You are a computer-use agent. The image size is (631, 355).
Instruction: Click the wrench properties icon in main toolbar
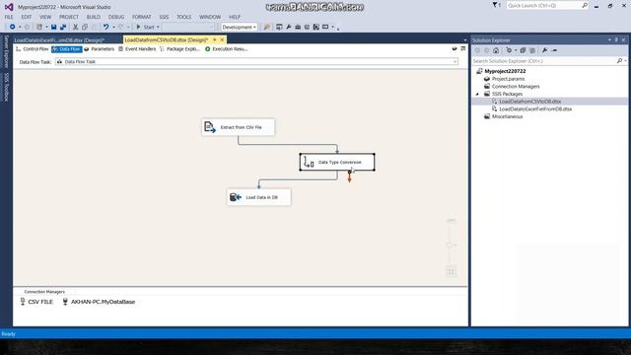289,27
